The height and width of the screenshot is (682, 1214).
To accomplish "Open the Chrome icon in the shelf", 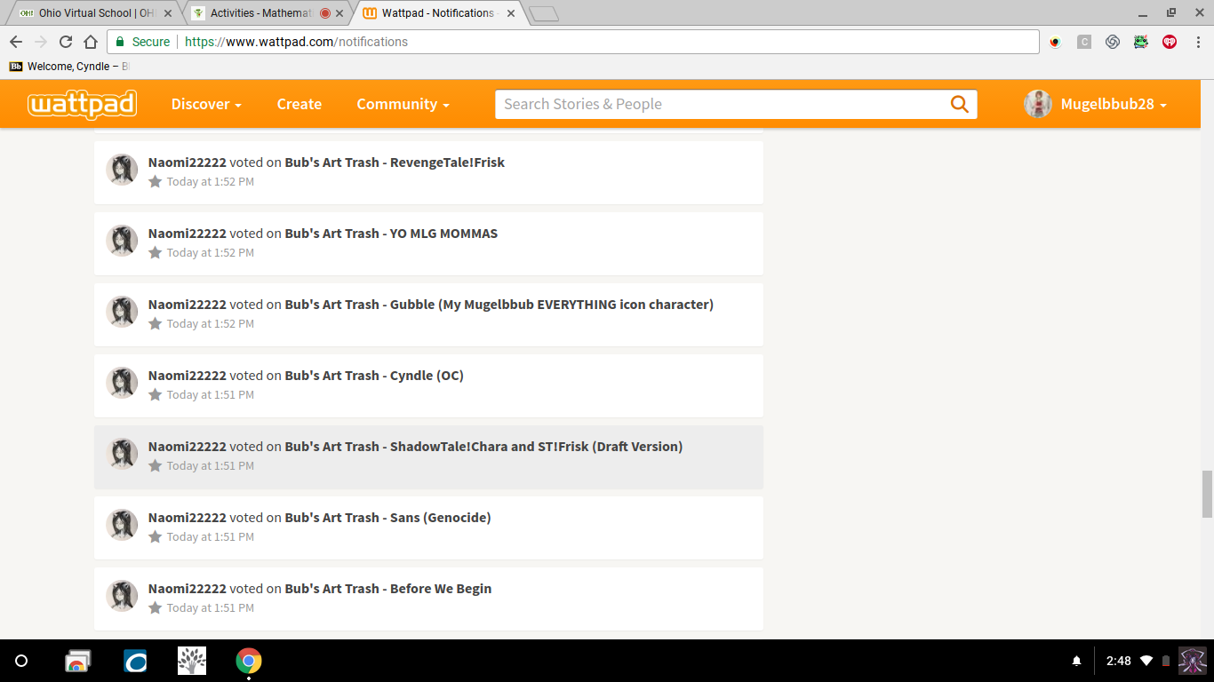I will pyautogui.click(x=249, y=661).
